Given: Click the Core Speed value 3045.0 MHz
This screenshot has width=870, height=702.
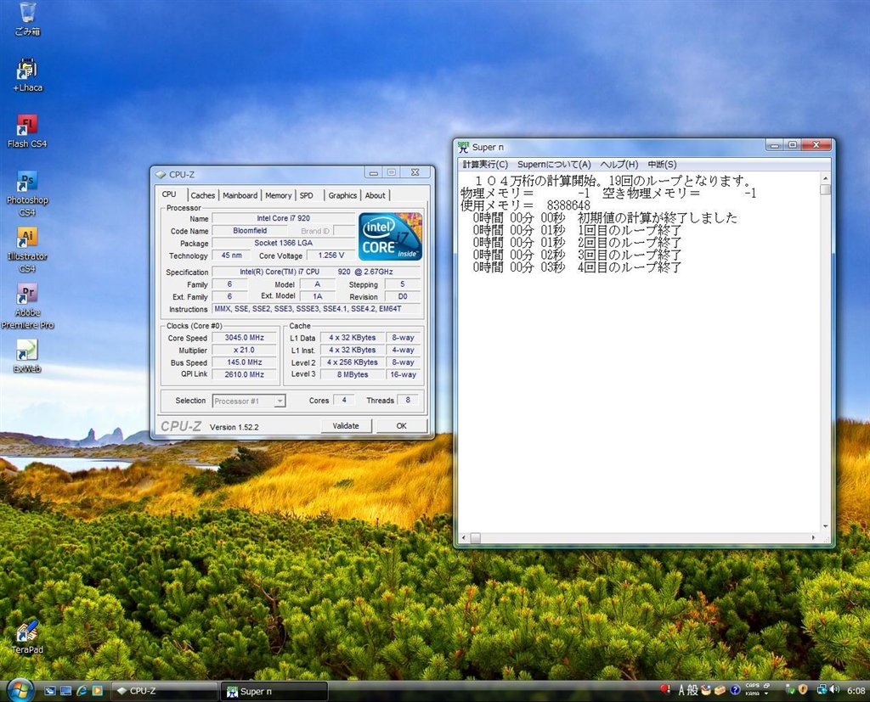Looking at the screenshot, I should pyautogui.click(x=244, y=337).
